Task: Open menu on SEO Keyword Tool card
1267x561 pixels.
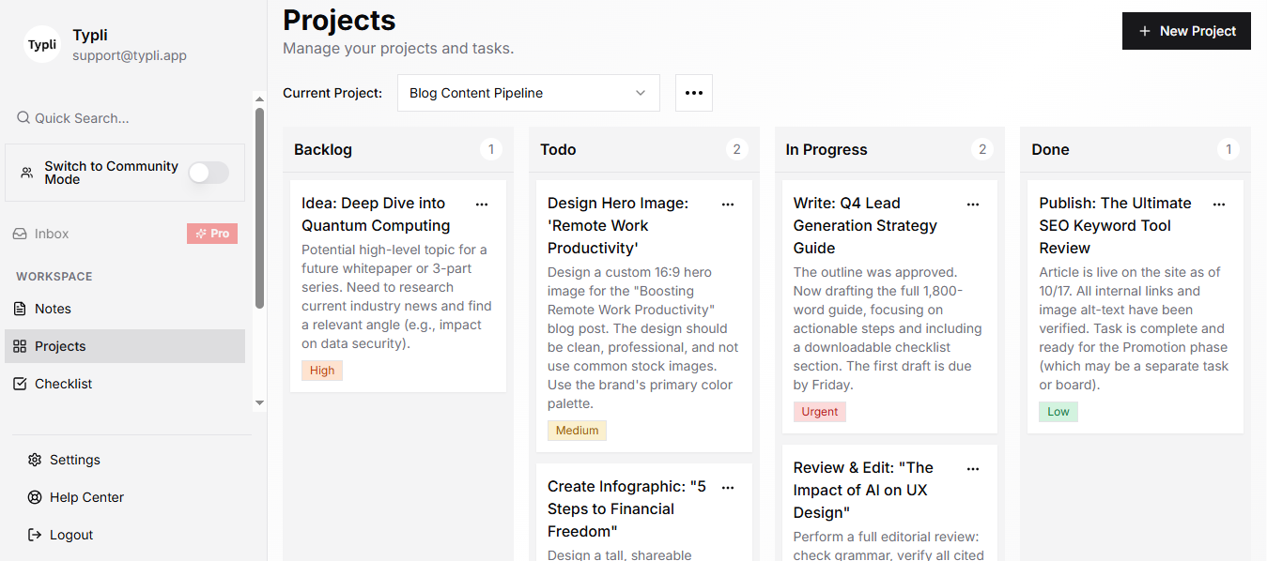Action: (x=1219, y=204)
